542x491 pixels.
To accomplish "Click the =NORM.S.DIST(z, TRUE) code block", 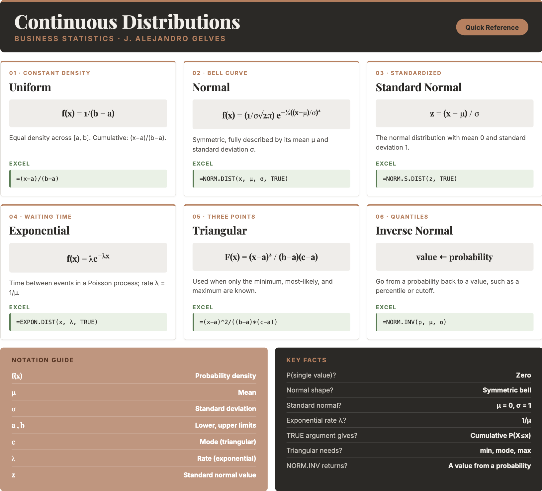I will [x=454, y=178].
